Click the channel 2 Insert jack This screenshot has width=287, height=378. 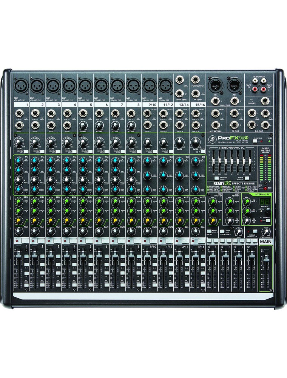(35, 125)
